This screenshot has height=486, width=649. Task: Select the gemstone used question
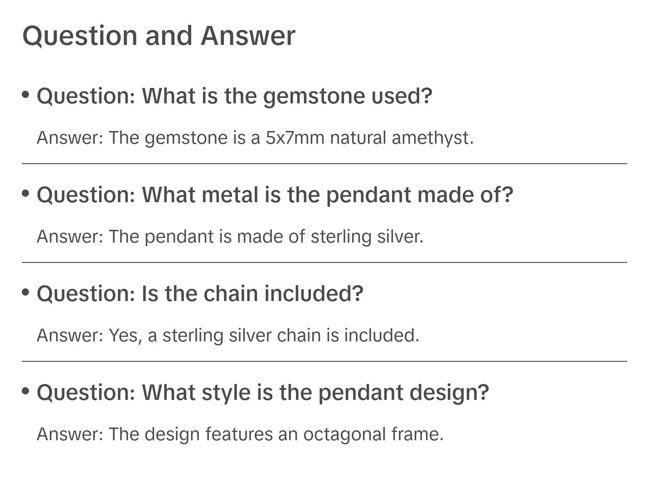pos(234,96)
